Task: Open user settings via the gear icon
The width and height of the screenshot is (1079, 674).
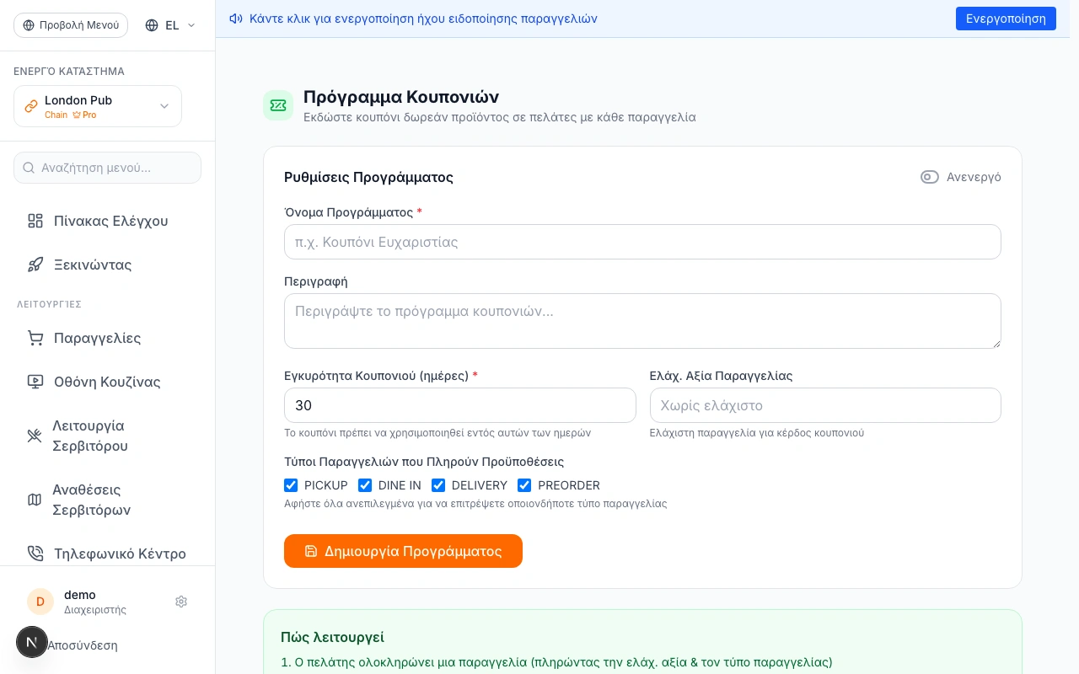Action: [181, 602]
